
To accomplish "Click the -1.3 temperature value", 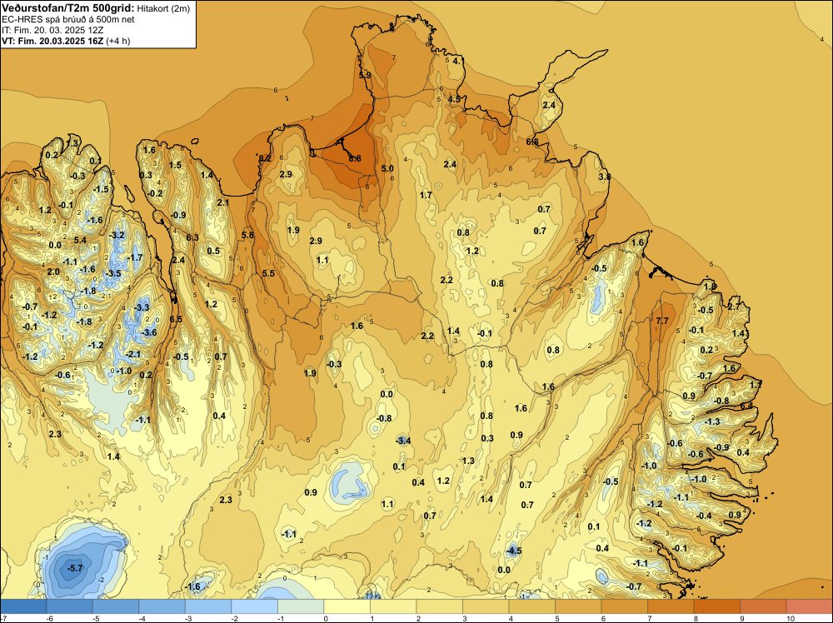I will 712,421.
